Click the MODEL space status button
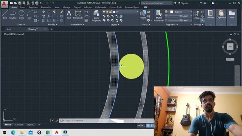 point(141,125)
